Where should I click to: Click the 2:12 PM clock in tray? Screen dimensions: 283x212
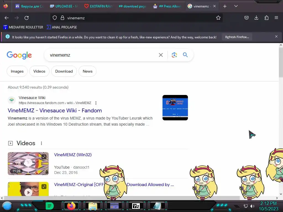(268, 203)
